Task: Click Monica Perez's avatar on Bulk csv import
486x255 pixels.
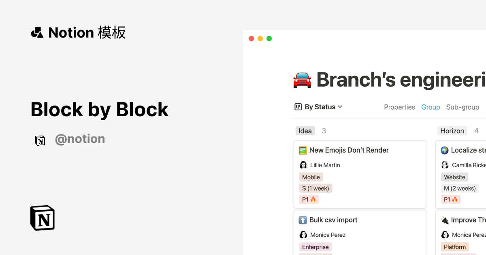Action: click(x=303, y=235)
